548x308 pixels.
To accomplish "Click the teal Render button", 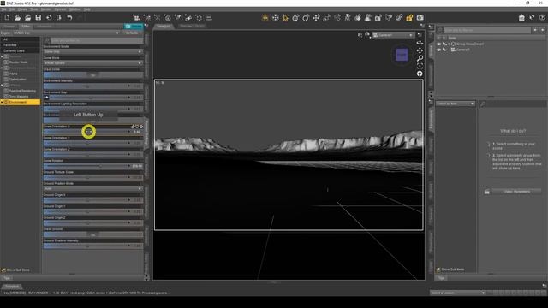I will [x=134, y=27].
